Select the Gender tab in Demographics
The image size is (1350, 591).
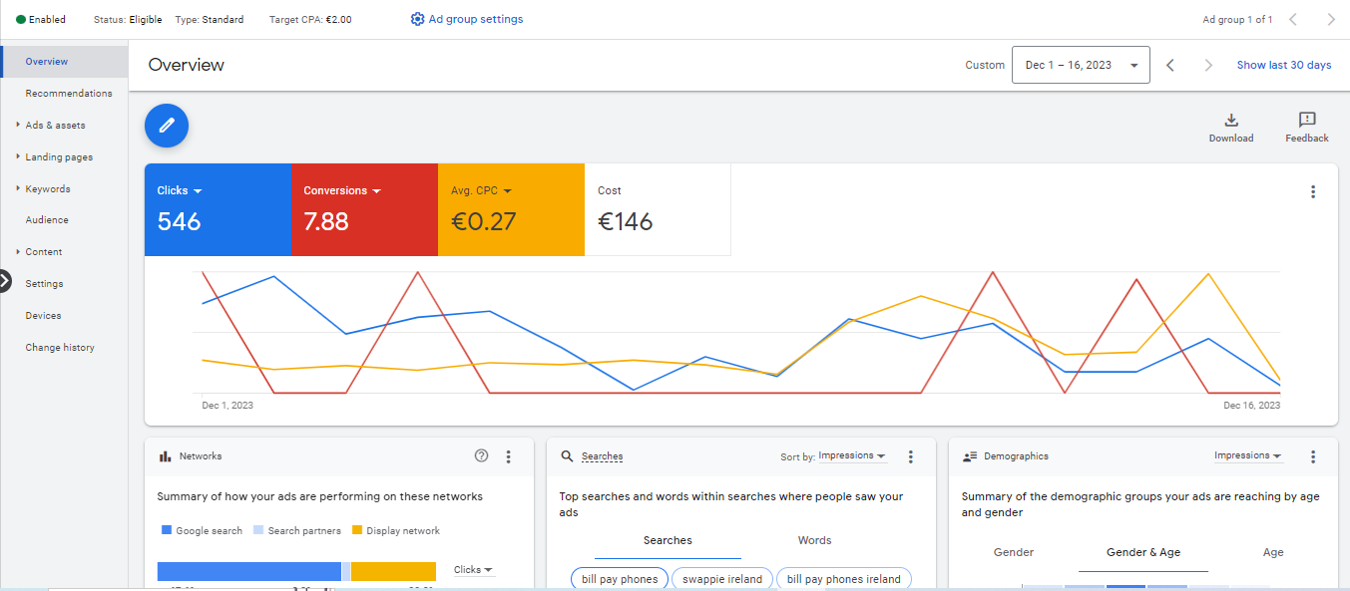(x=1013, y=552)
